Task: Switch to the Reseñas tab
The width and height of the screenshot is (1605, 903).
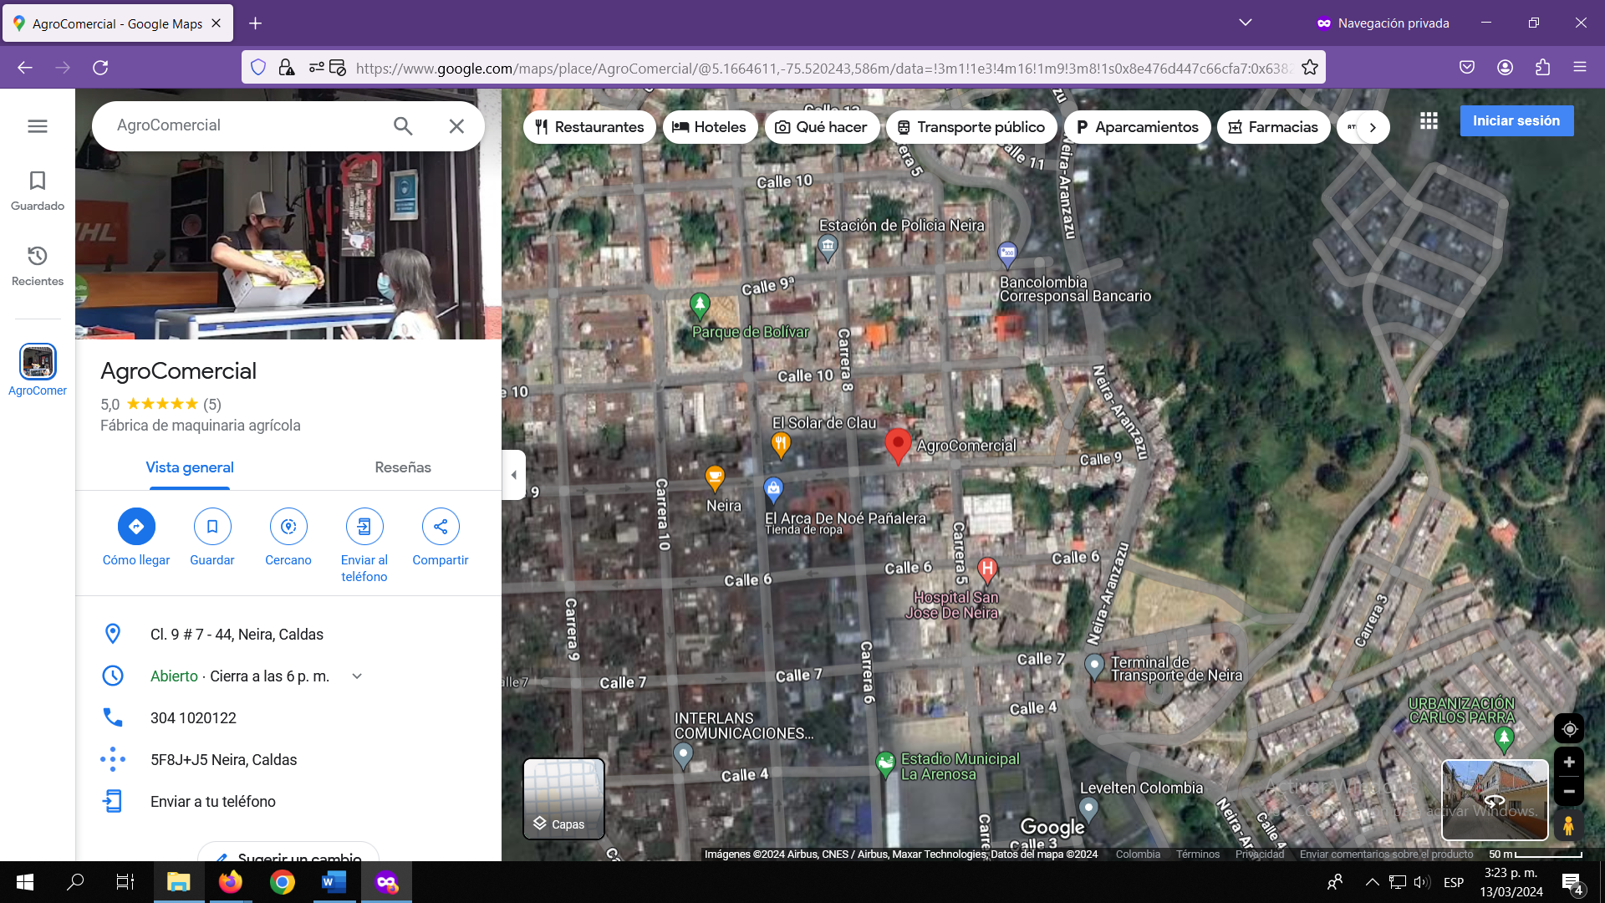Action: click(x=403, y=467)
